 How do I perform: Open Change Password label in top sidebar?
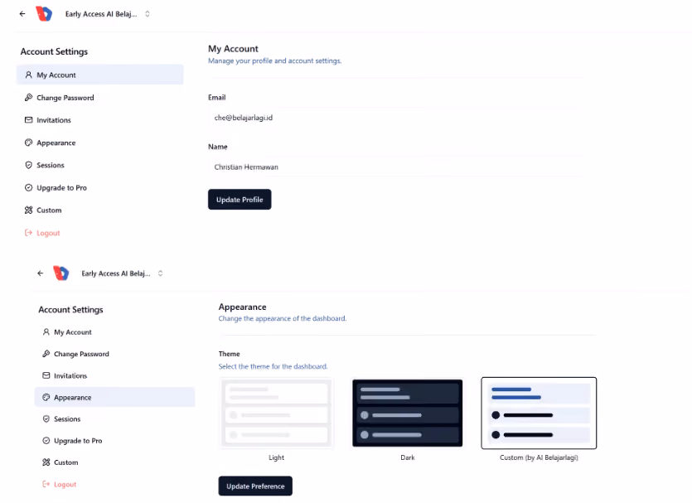pos(65,98)
